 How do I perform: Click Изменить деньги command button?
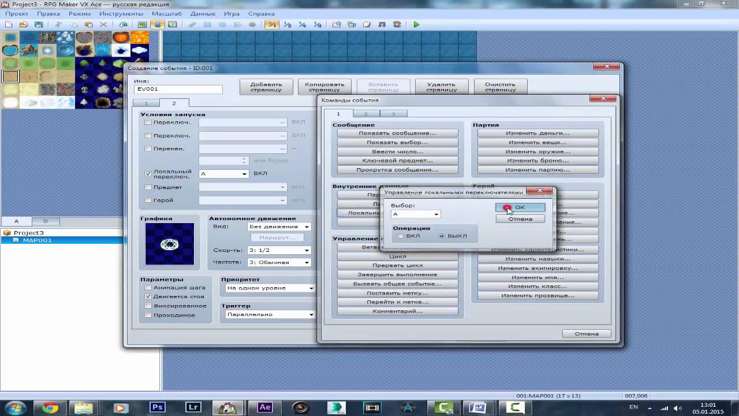[x=538, y=133]
